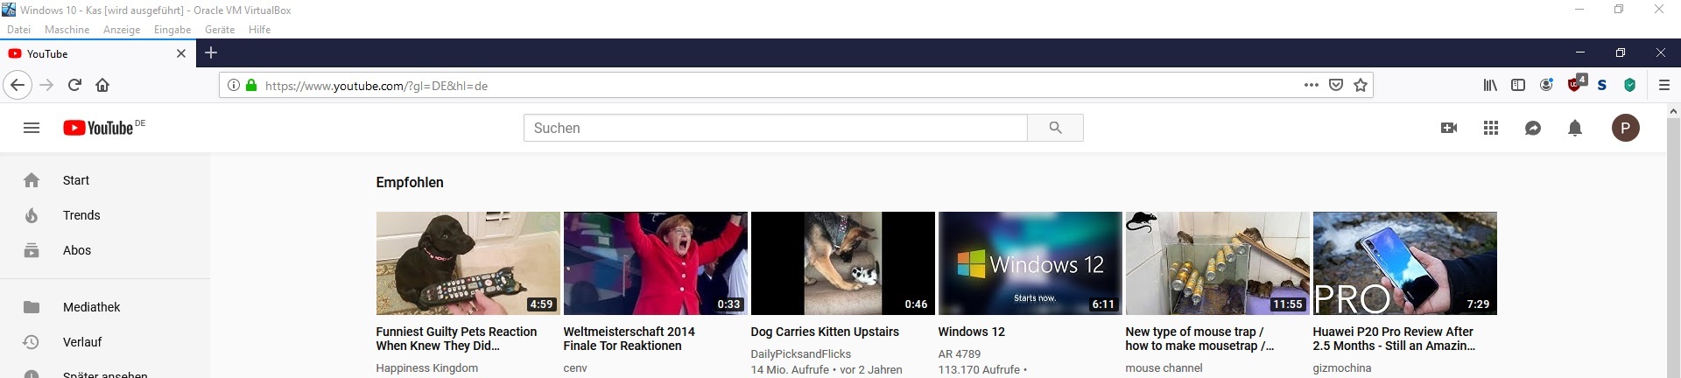Click the Funniest Guilty Pets Reaction title
The width and height of the screenshot is (1681, 378).
tap(457, 339)
